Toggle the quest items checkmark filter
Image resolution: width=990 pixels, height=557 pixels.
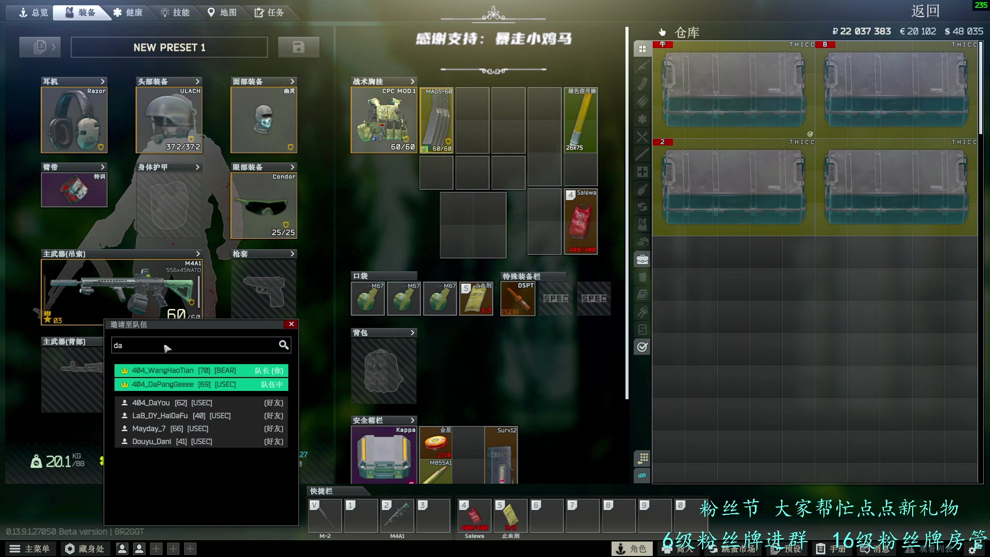pyautogui.click(x=642, y=347)
